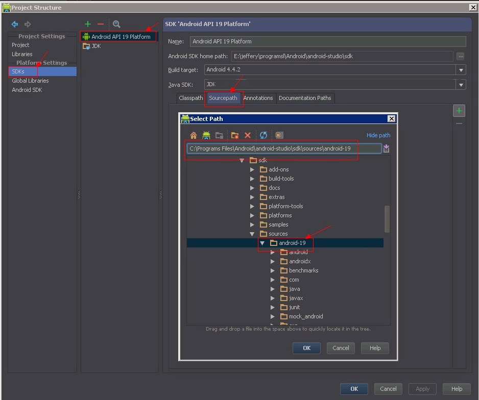Viewport: 479px width, 400px height.
Task: Refresh the Select Path file tree
Action: tap(264, 135)
